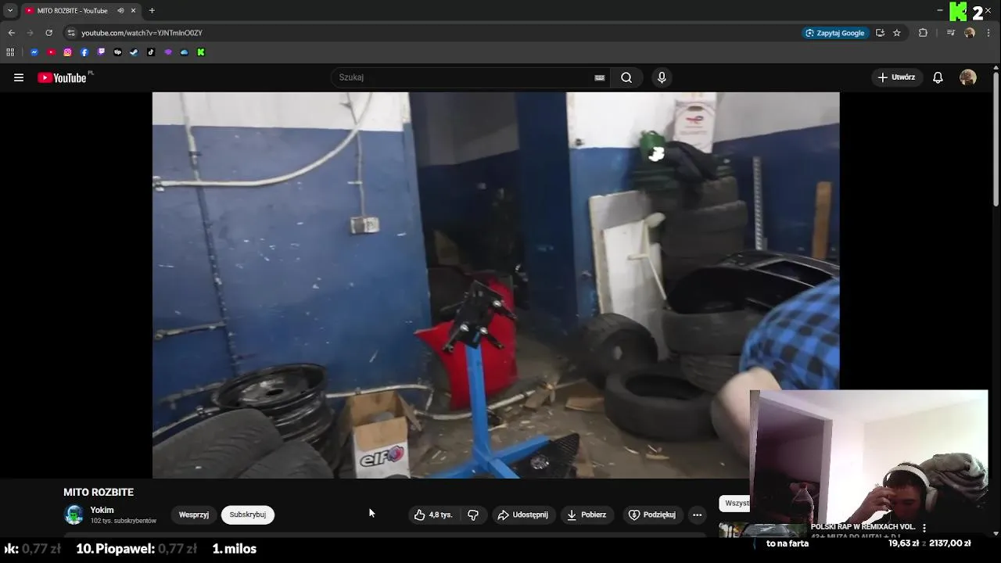Open the Steam bookmark
1001x563 pixels.
[x=135, y=52]
